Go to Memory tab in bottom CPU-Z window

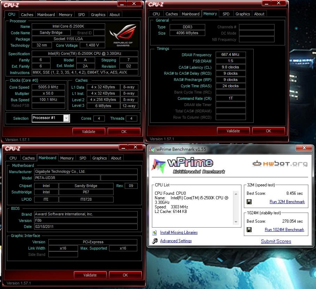pyautogui.click(x=67, y=158)
